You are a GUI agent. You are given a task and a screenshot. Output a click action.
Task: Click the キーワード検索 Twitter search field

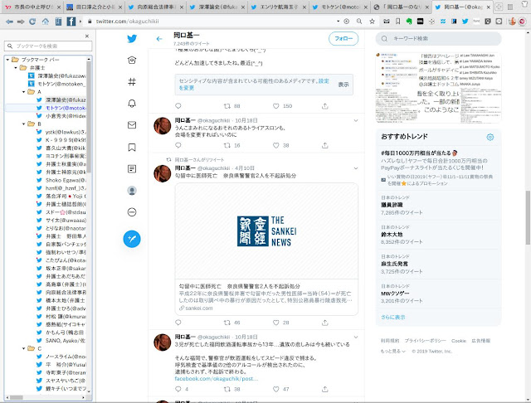point(438,39)
